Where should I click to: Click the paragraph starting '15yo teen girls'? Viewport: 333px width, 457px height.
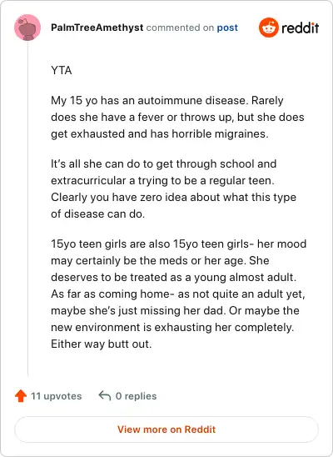pos(178,294)
